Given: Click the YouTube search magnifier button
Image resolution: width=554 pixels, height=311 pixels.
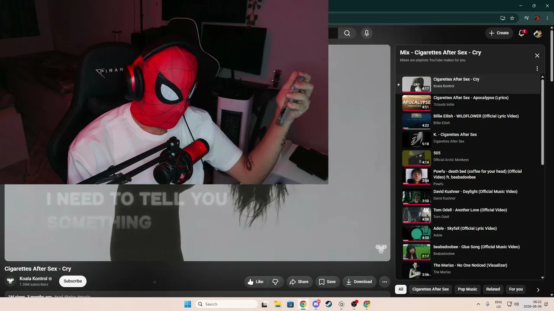Looking at the screenshot, I should point(347,33).
